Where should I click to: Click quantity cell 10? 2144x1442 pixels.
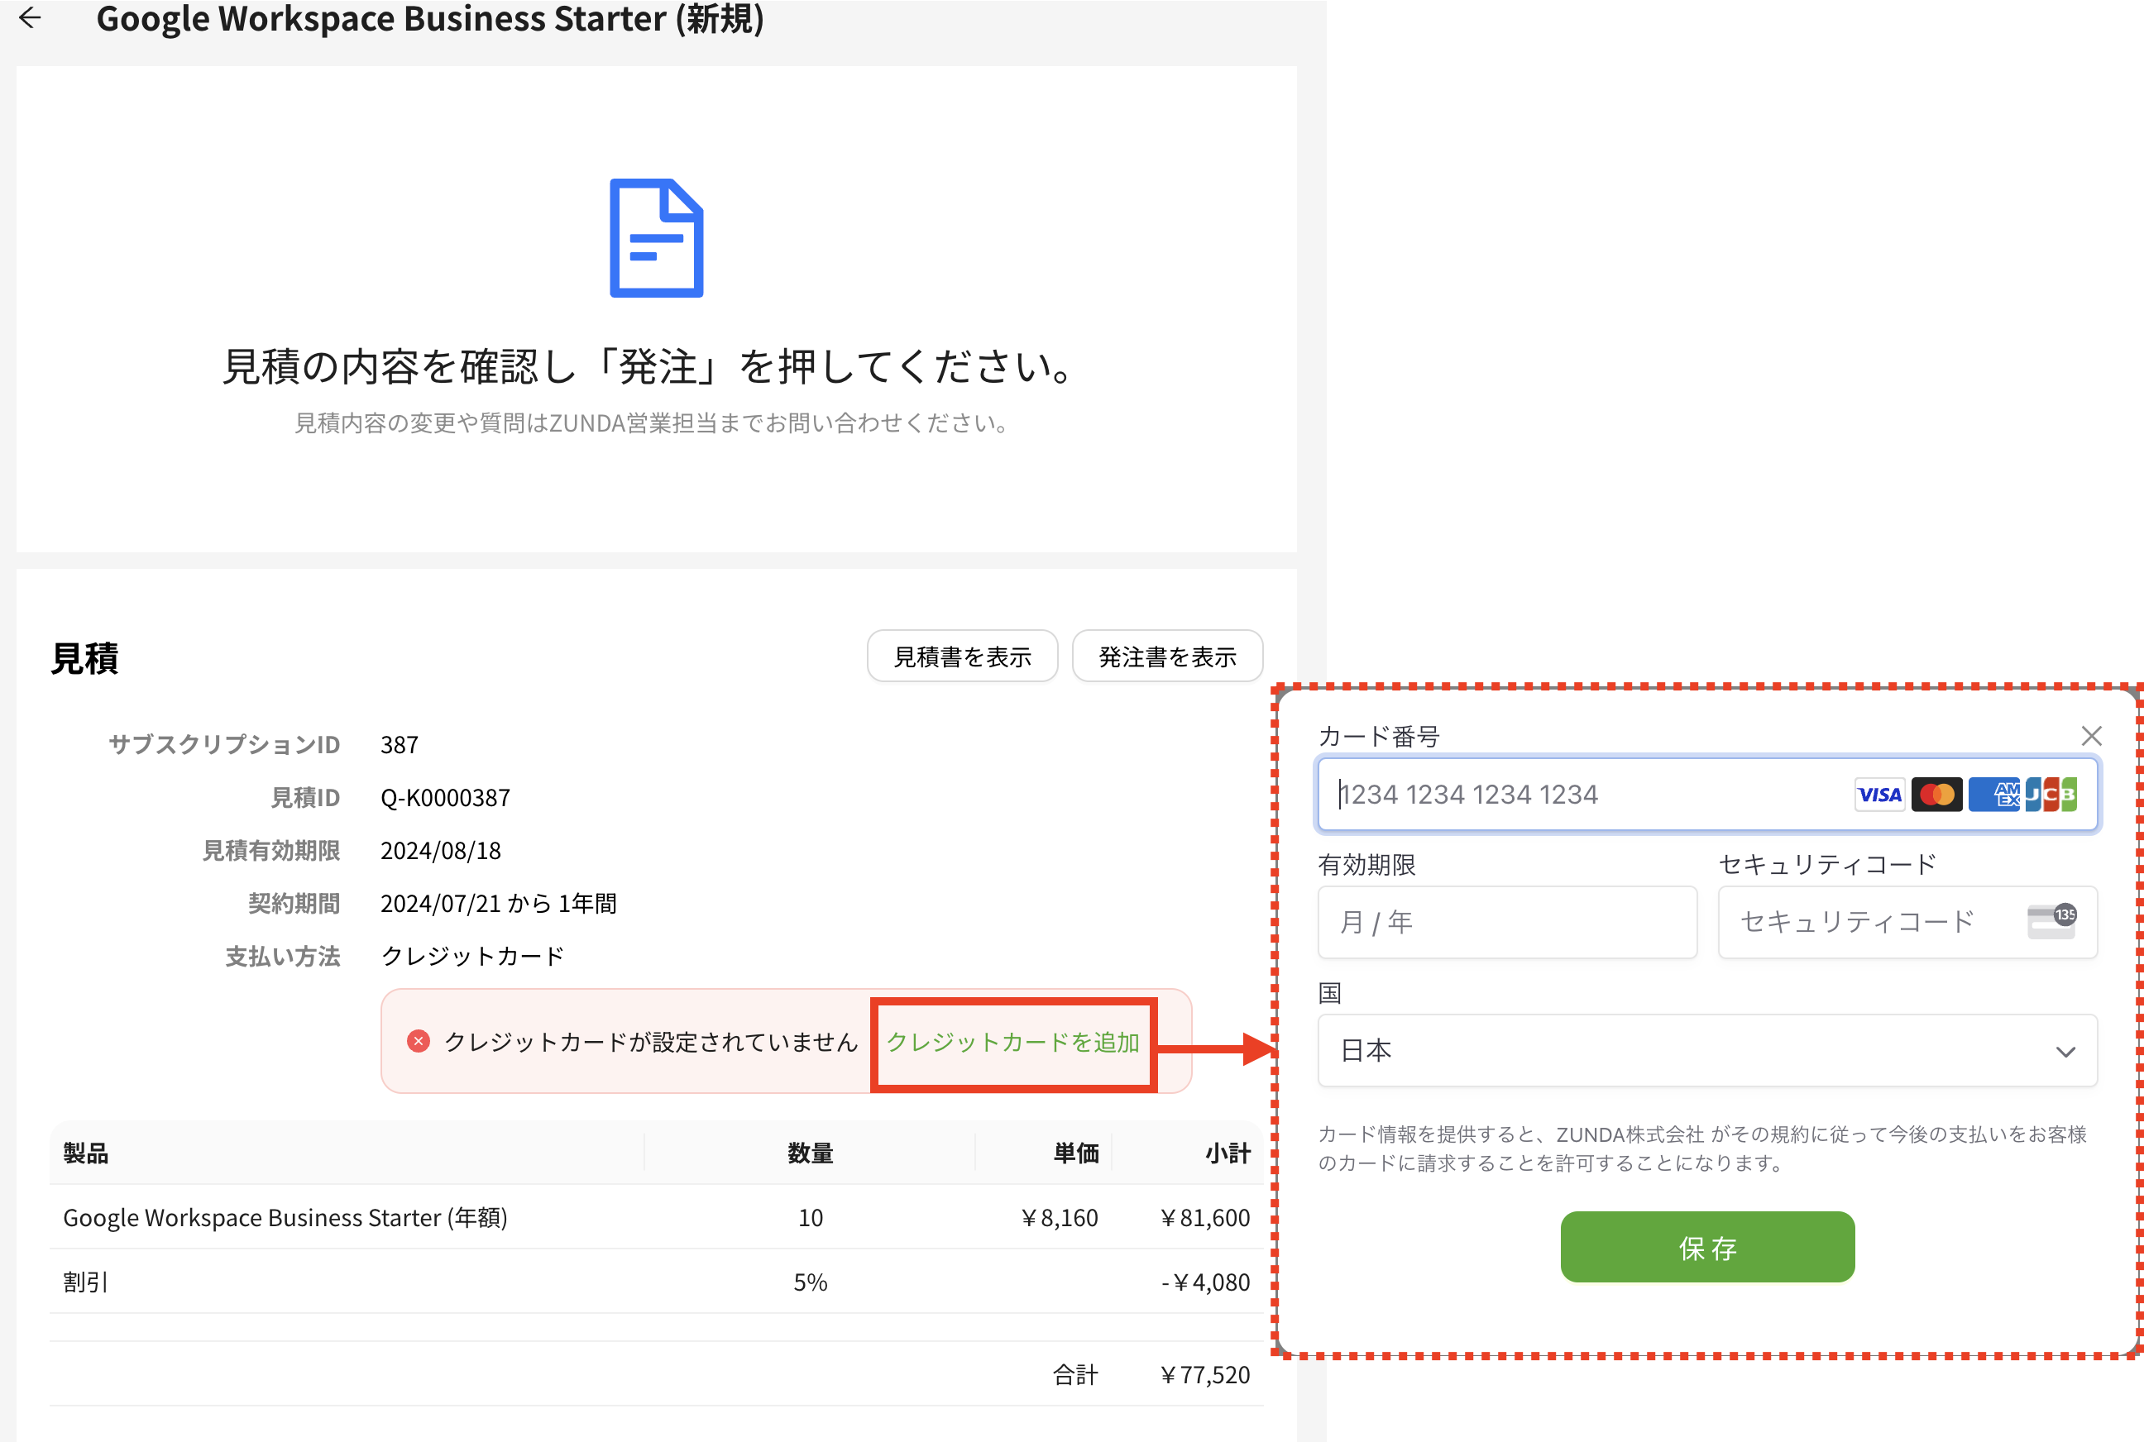click(811, 1217)
